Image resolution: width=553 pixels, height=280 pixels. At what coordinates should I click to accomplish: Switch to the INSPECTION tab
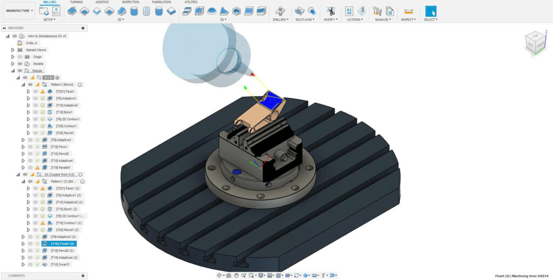click(x=131, y=2)
